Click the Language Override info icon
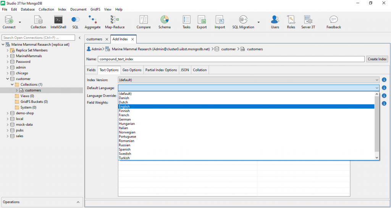The width and height of the screenshot is (391, 208). [x=384, y=96]
